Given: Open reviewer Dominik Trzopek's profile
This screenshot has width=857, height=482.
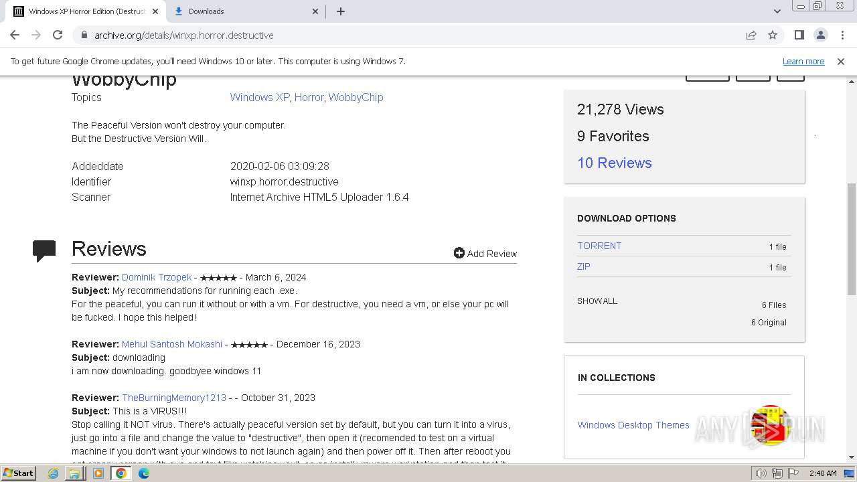Looking at the screenshot, I should tap(157, 277).
